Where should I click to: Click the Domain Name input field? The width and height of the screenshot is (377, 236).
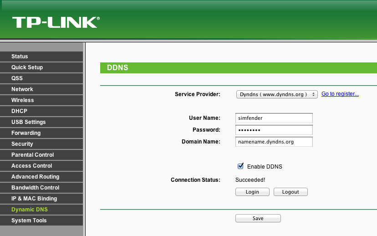pyautogui.click(x=274, y=142)
